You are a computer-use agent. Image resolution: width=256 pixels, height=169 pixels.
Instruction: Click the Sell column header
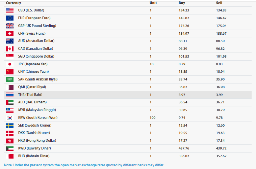[x=219, y=3]
